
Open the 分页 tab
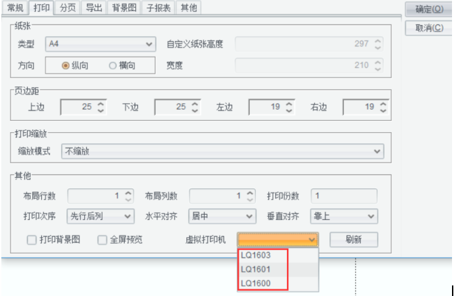coord(67,8)
